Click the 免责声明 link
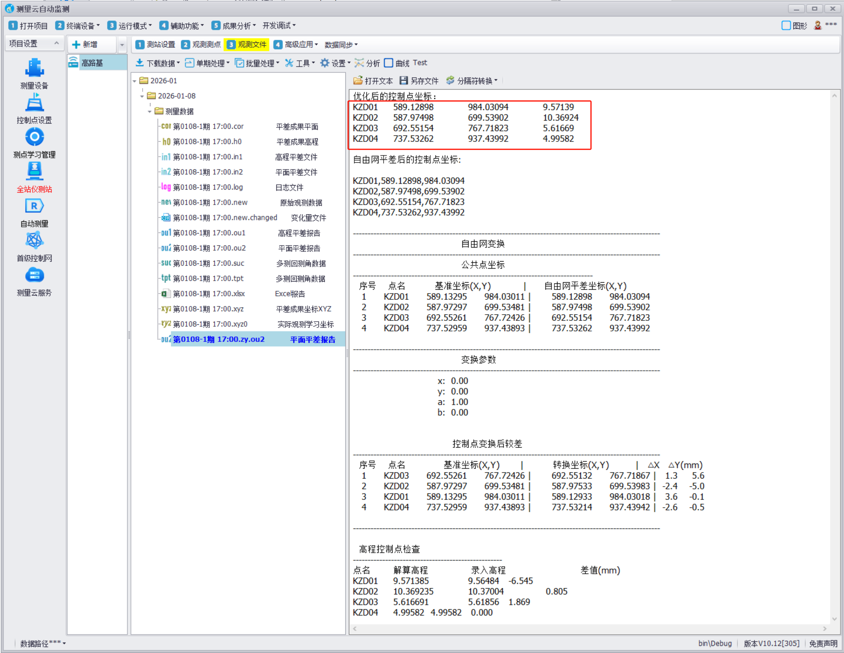This screenshot has height=653, width=844. [823, 643]
